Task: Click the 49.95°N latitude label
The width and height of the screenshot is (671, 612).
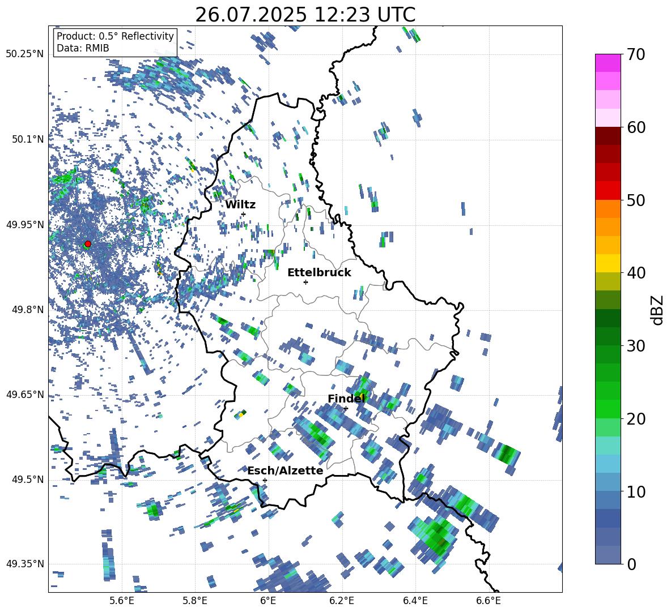Action: click(25, 224)
